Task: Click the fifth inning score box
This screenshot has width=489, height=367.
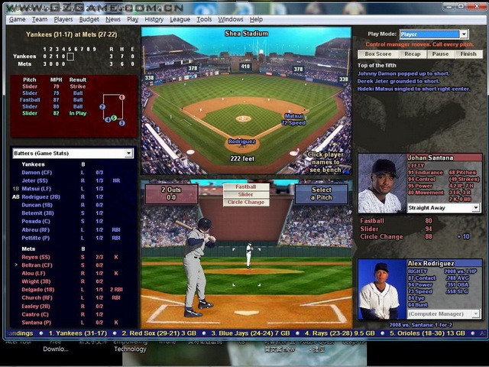Action: tap(70, 57)
